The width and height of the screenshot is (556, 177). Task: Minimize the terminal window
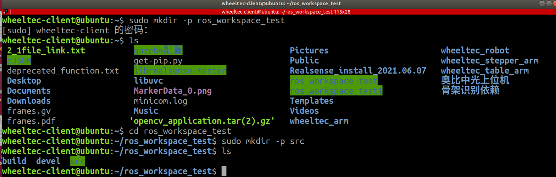click(x=542, y=3)
